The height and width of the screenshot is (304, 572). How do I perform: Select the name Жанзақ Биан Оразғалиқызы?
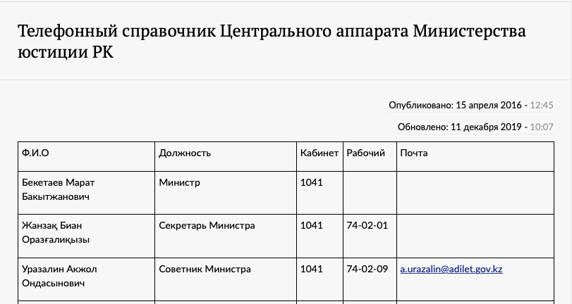coord(56,233)
